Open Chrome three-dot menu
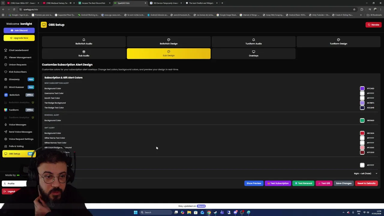The width and height of the screenshot is (384, 216). tap(380, 9)
